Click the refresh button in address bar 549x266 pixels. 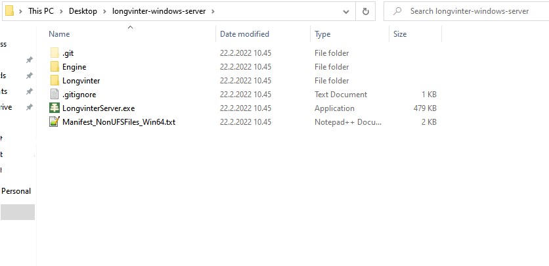pyautogui.click(x=366, y=11)
